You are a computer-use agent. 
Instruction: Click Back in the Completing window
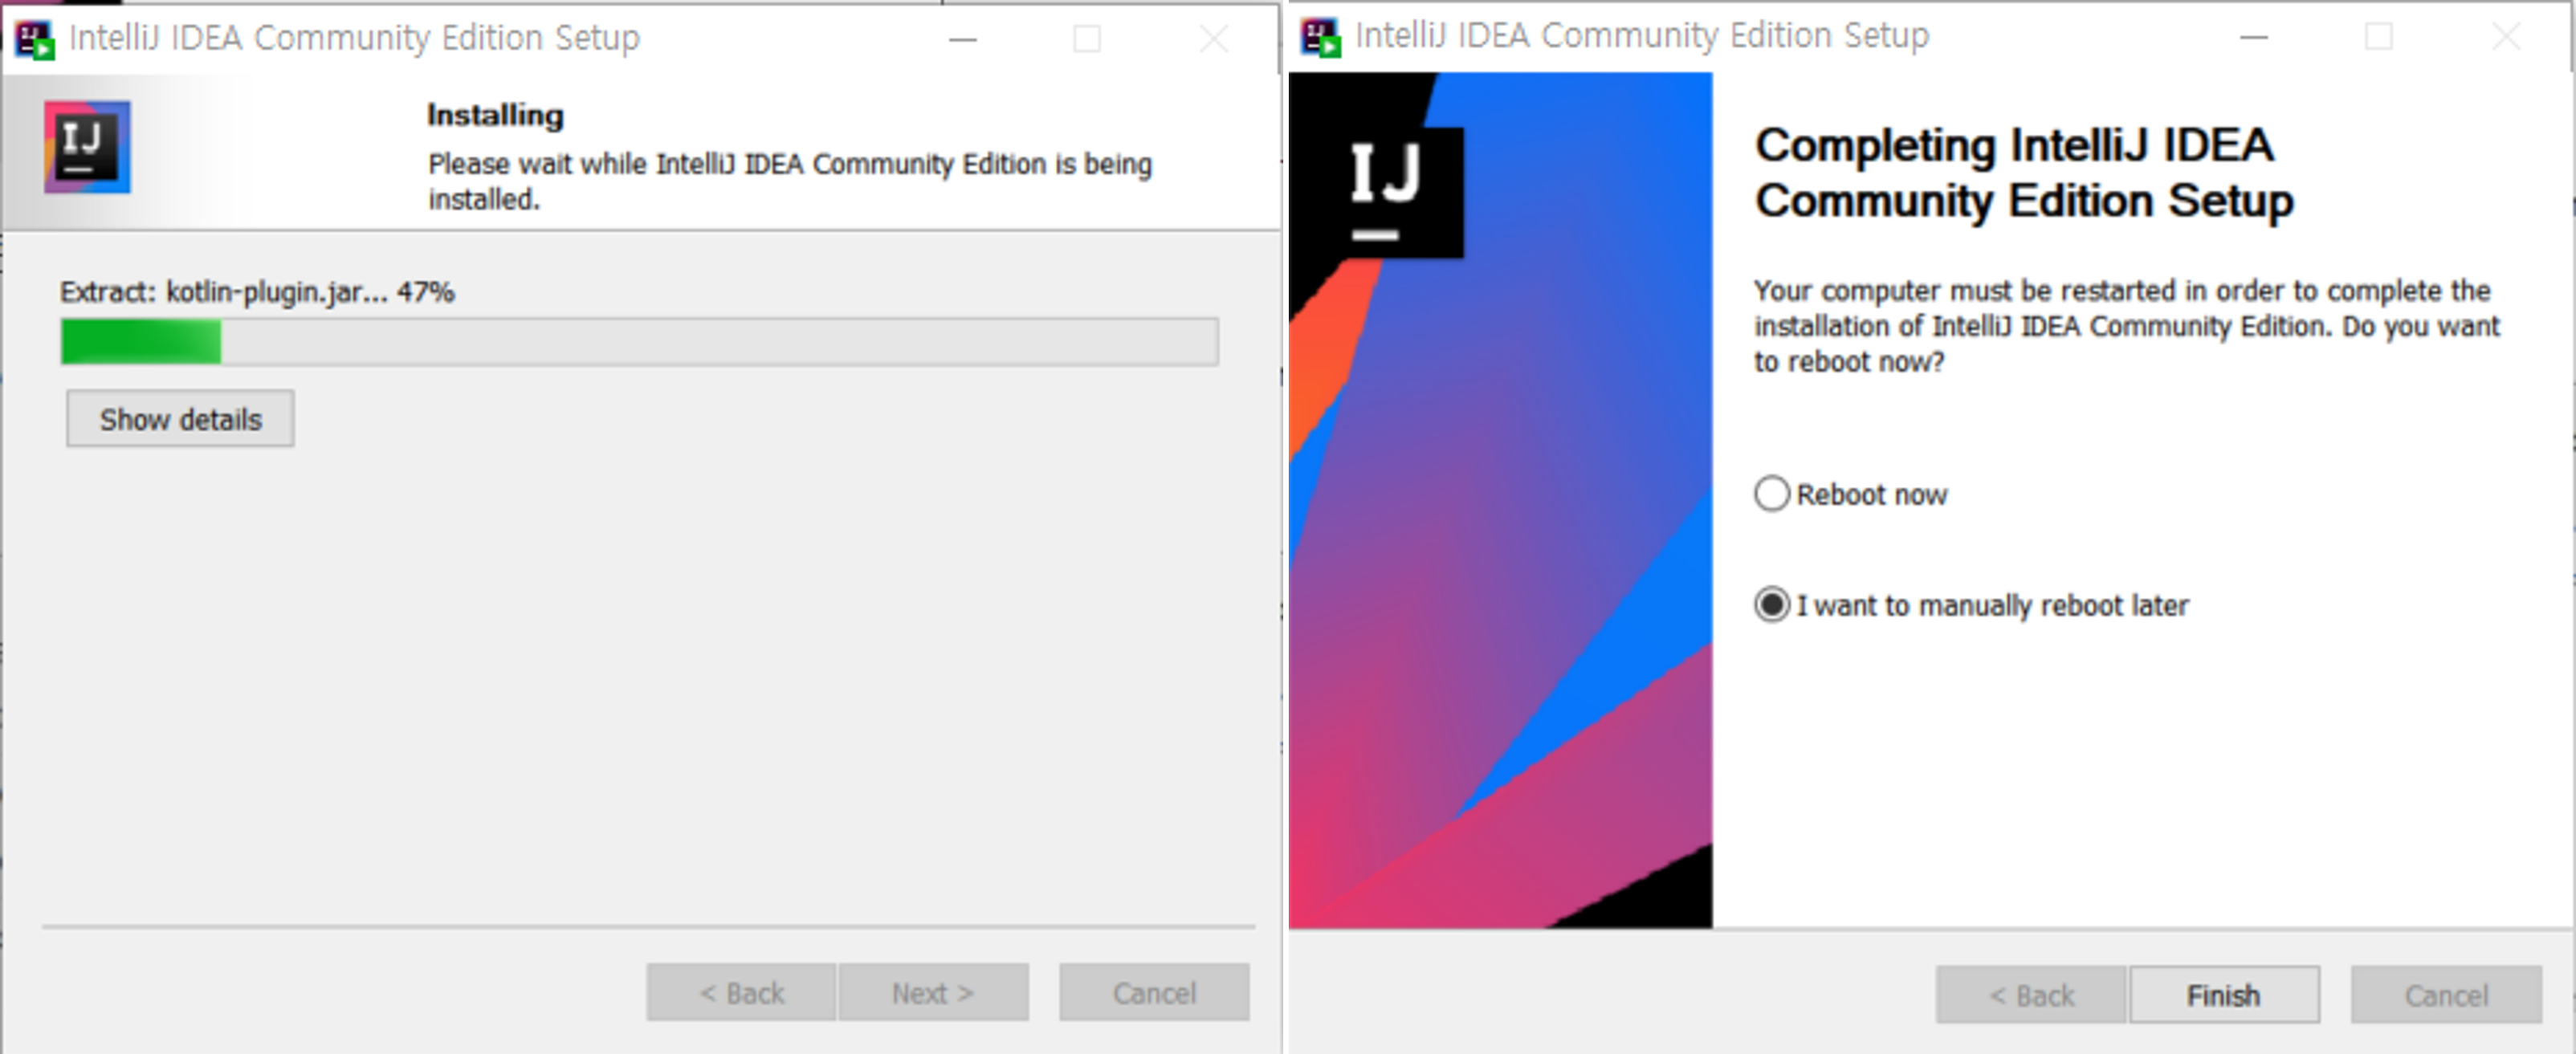tap(2030, 995)
